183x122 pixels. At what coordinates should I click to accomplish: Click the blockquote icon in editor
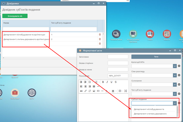click(x=81, y=91)
